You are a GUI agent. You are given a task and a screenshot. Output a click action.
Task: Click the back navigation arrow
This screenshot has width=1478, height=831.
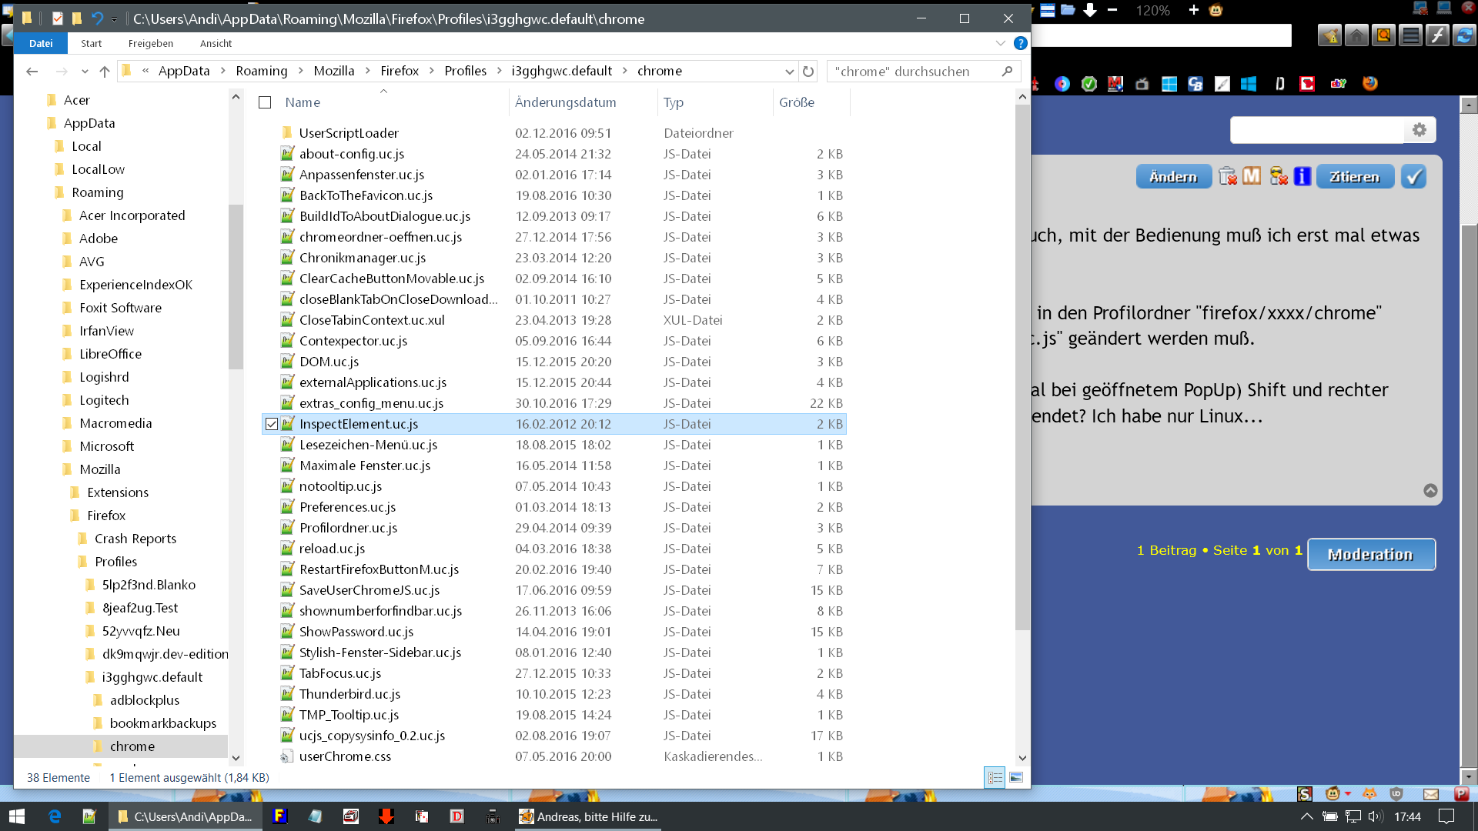[32, 71]
